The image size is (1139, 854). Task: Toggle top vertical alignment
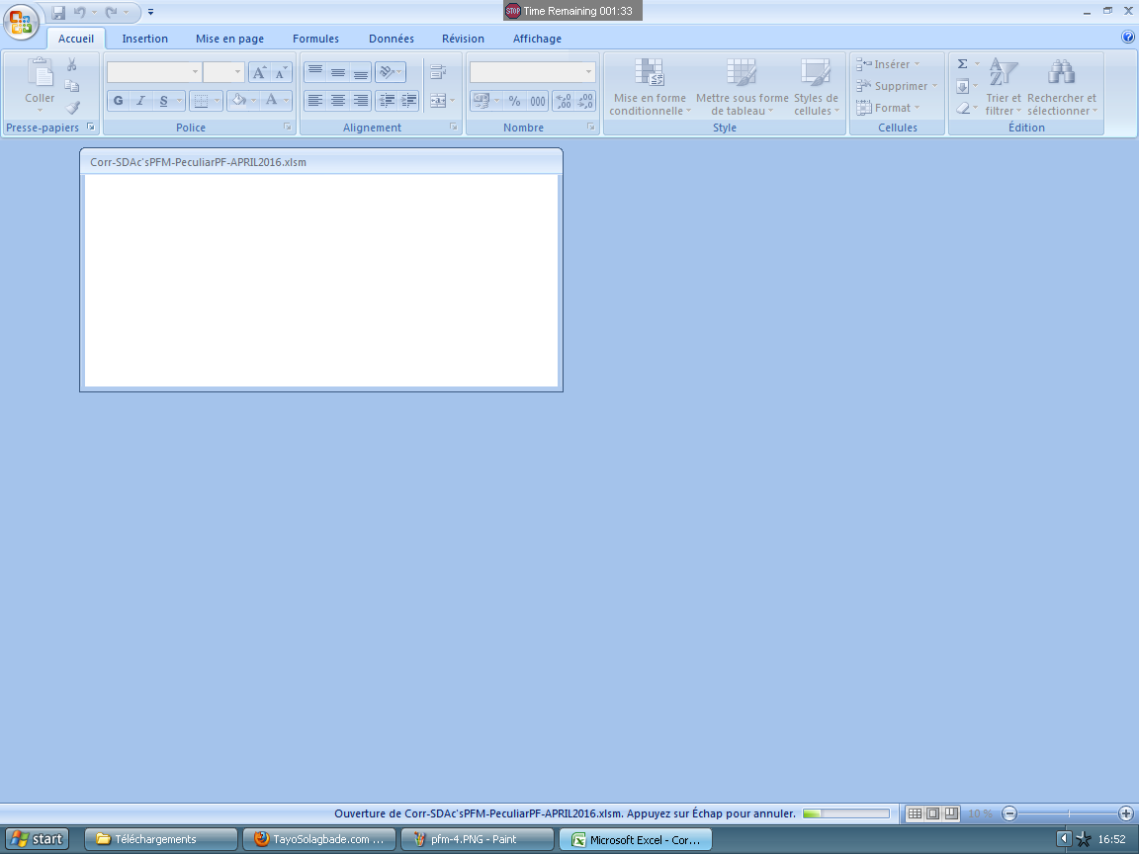click(x=315, y=72)
